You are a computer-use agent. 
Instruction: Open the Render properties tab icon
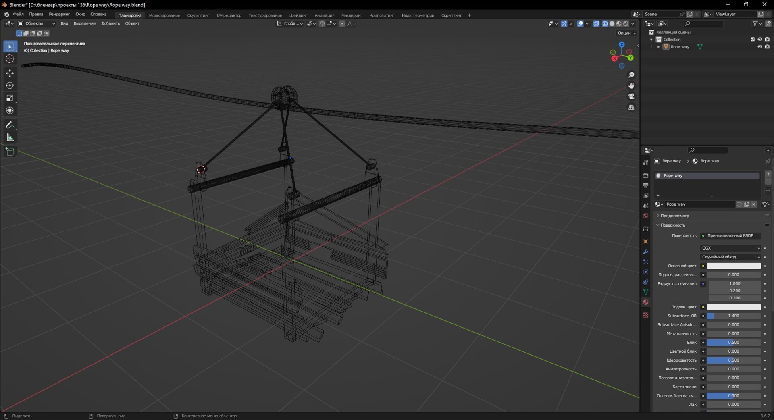point(645,175)
